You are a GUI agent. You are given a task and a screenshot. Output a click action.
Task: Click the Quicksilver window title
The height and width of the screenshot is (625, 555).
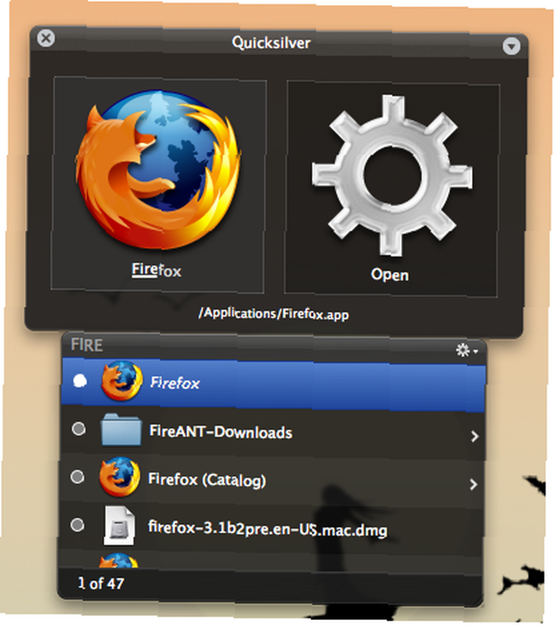271,42
